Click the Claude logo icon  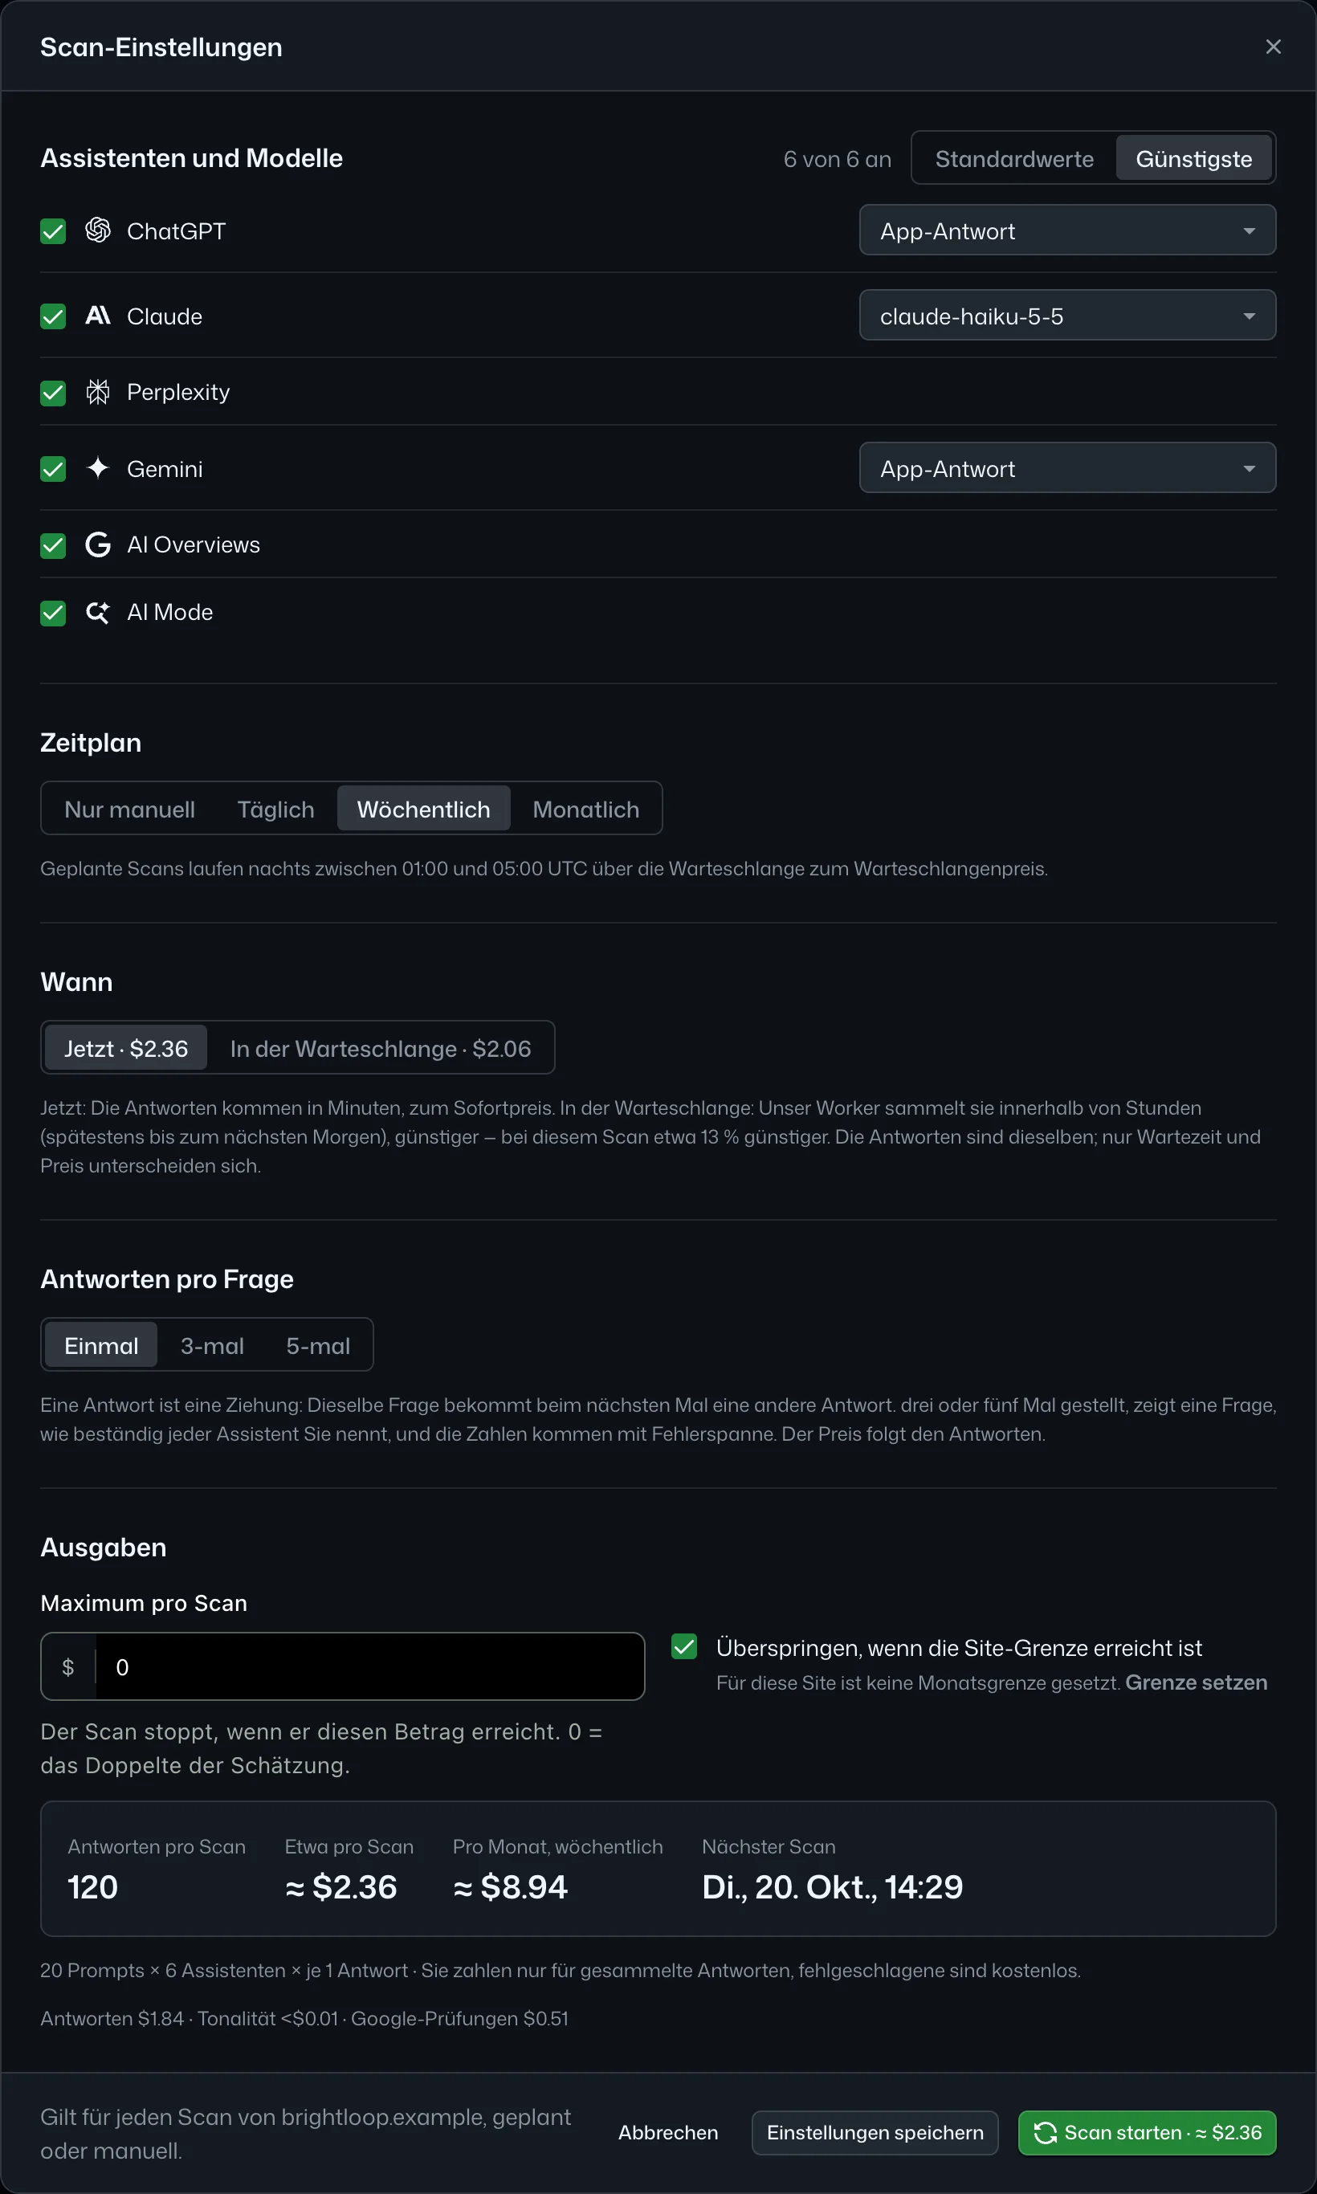point(98,316)
